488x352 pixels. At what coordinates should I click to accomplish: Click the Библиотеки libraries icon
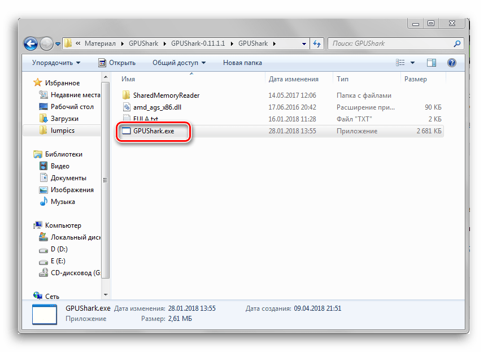38,154
